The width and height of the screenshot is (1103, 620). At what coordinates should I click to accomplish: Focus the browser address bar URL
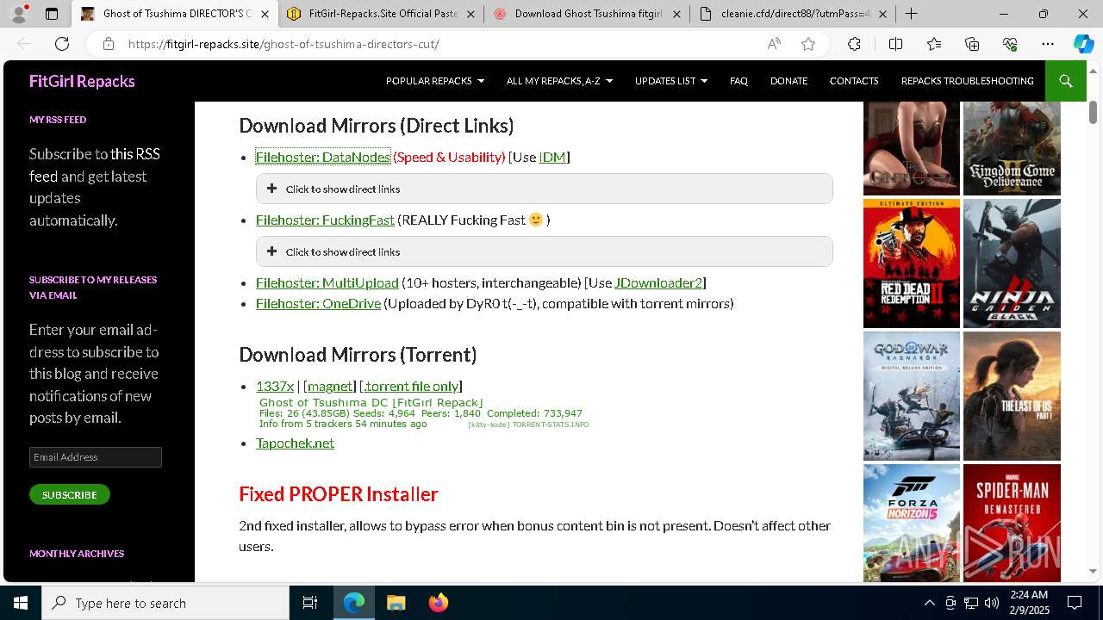point(284,44)
